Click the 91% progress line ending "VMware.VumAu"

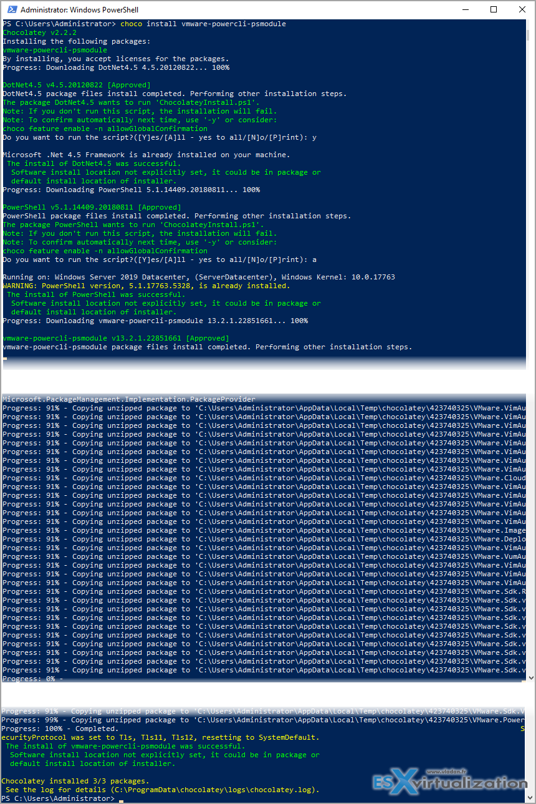[x=264, y=556]
